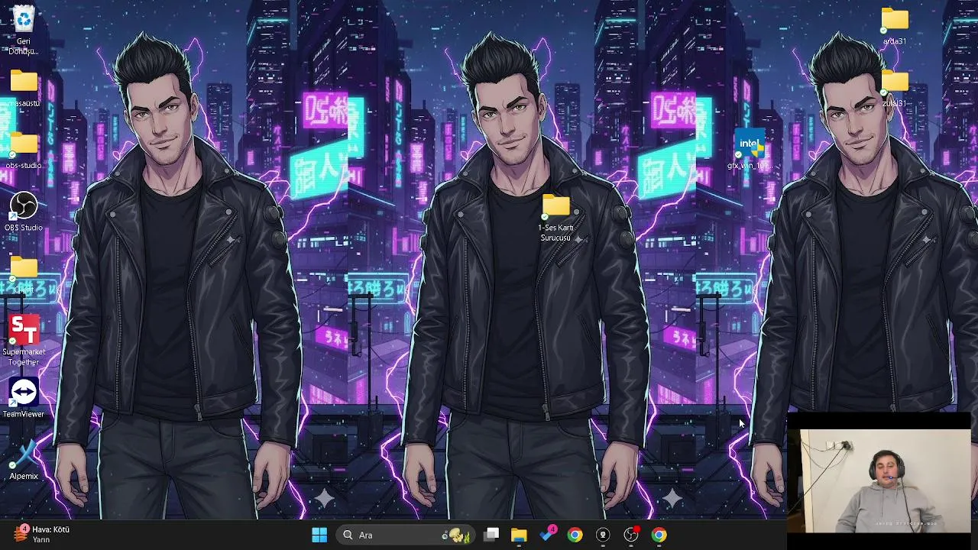Open the Chrome icon beside OBS taskbar icon
This screenshot has width=978, height=550.
coord(659,535)
